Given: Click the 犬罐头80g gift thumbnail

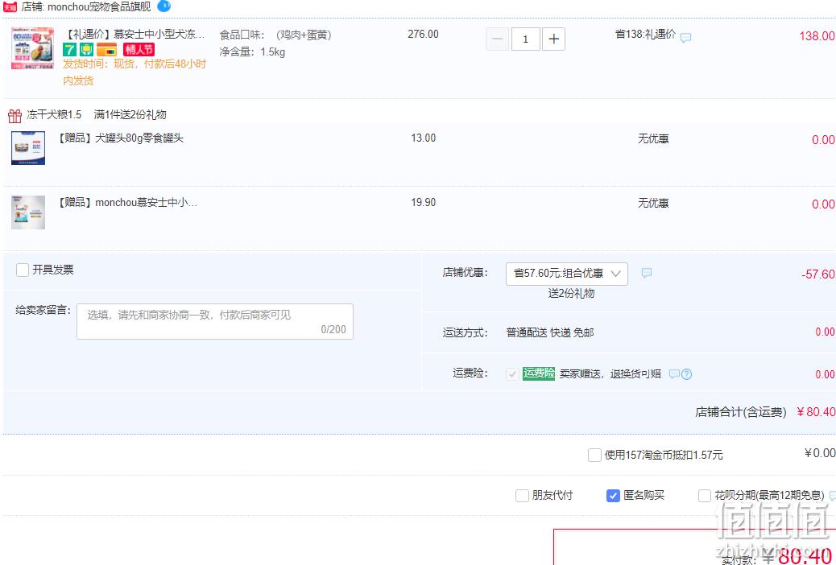Looking at the screenshot, I should click(28, 148).
